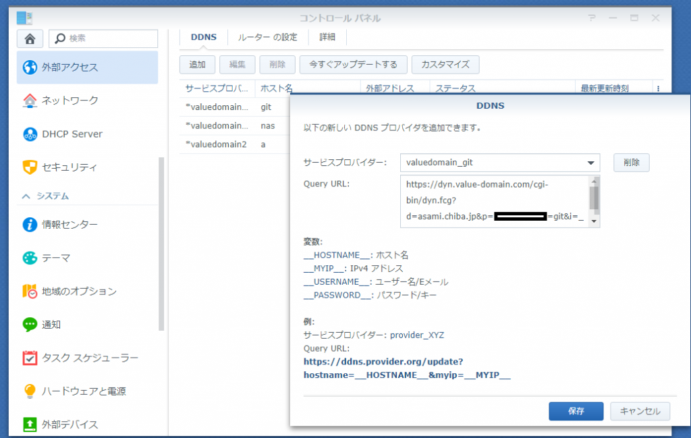The image size is (691, 438).
Task: Focus the 検索 search field
Action: coord(103,38)
